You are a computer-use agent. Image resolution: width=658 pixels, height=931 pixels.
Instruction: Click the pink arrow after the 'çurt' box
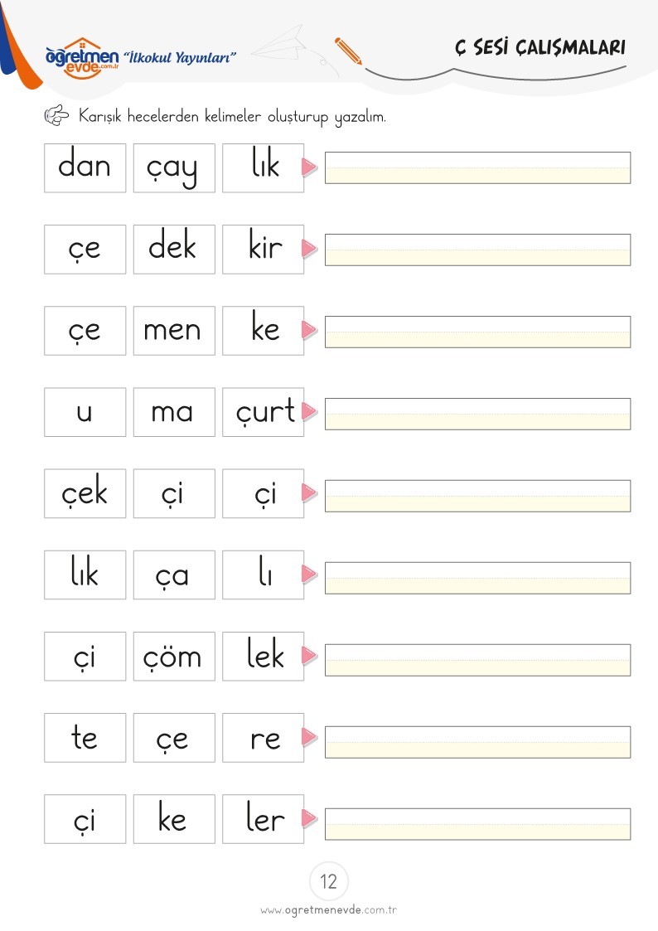click(309, 411)
